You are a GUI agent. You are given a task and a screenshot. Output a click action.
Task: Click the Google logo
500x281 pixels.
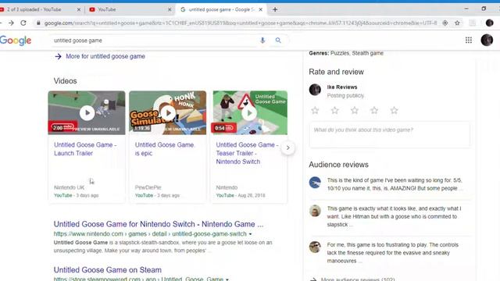pos(16,41)
